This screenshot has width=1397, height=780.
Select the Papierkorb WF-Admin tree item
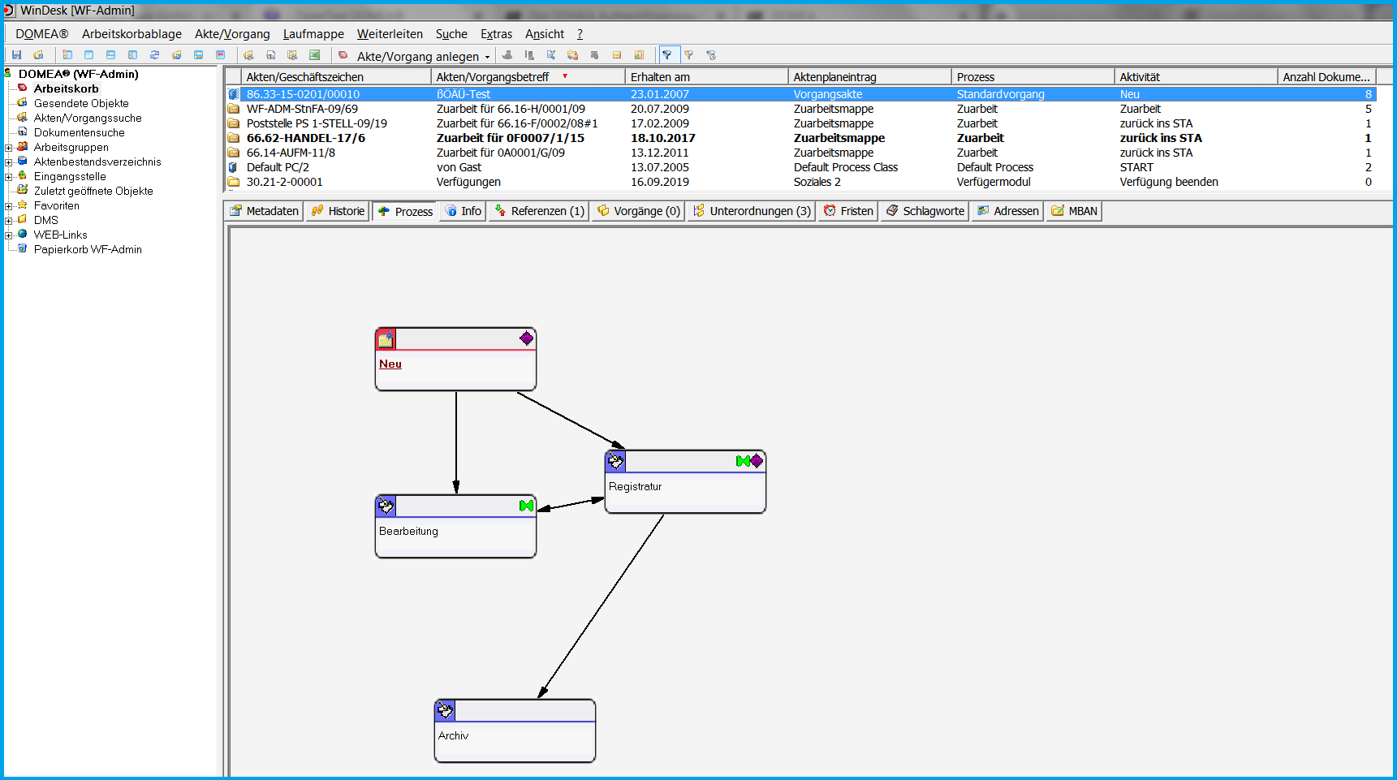(88, 250)
